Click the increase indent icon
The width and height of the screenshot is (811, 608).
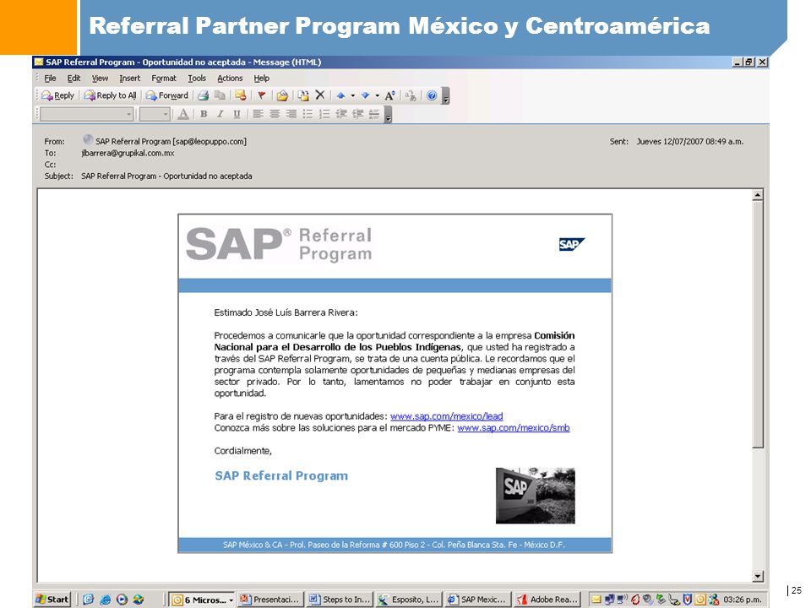(x=358, y=114)
